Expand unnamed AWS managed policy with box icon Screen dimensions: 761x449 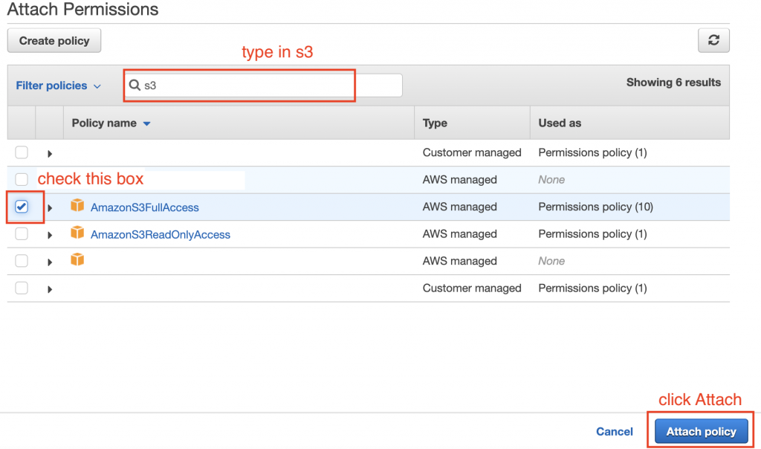50,262
